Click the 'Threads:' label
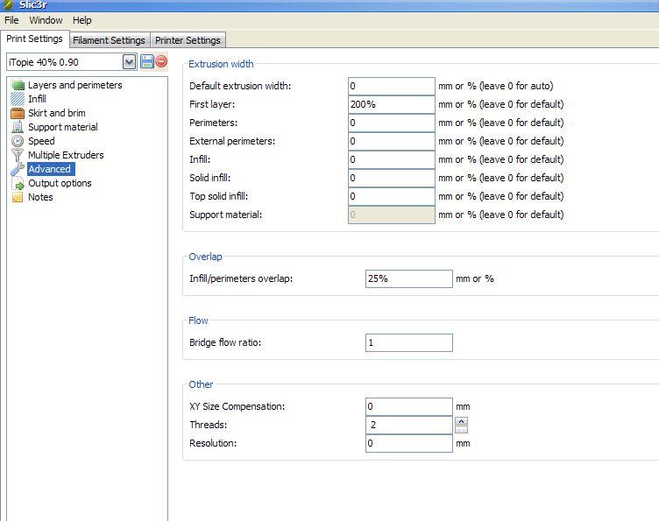 (x=208, y=425)
